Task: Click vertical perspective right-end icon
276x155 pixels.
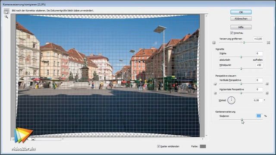Action: coord(267,84)
